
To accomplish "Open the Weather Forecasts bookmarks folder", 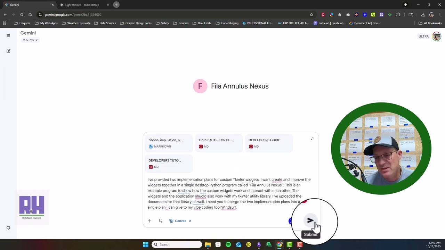I will click(76, 23).
